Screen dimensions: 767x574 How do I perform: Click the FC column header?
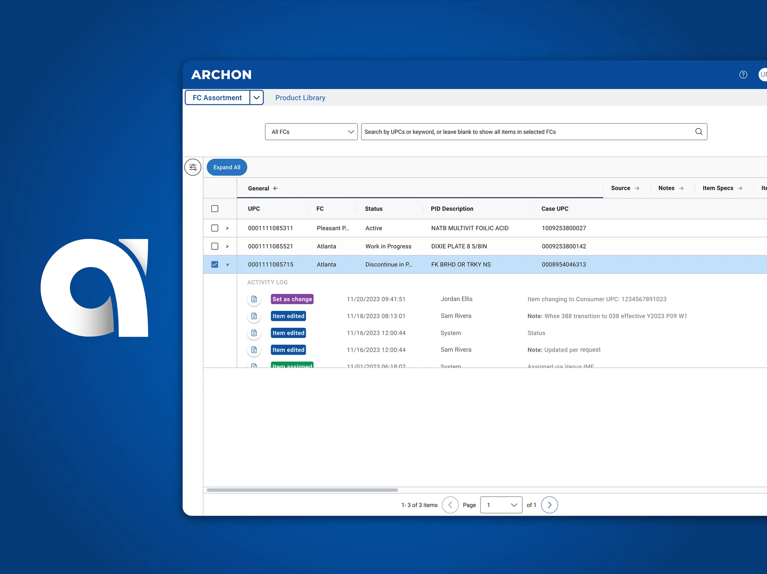pos(320,209)
